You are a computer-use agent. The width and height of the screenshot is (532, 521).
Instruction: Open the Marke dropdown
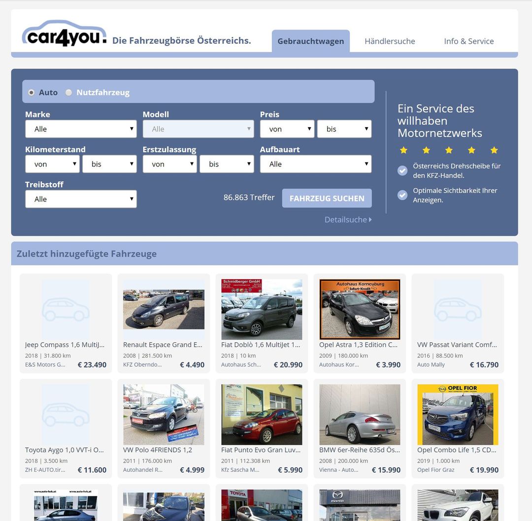pyautogui.click(x=81, y=129)
